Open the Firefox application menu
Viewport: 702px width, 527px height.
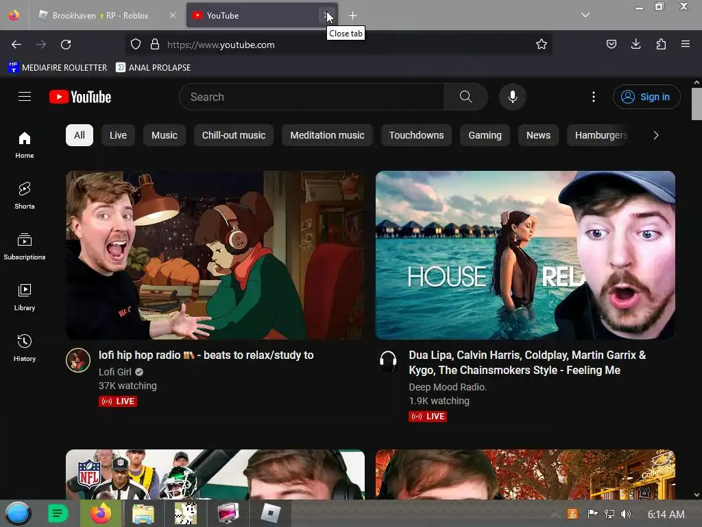click(686, 44)
